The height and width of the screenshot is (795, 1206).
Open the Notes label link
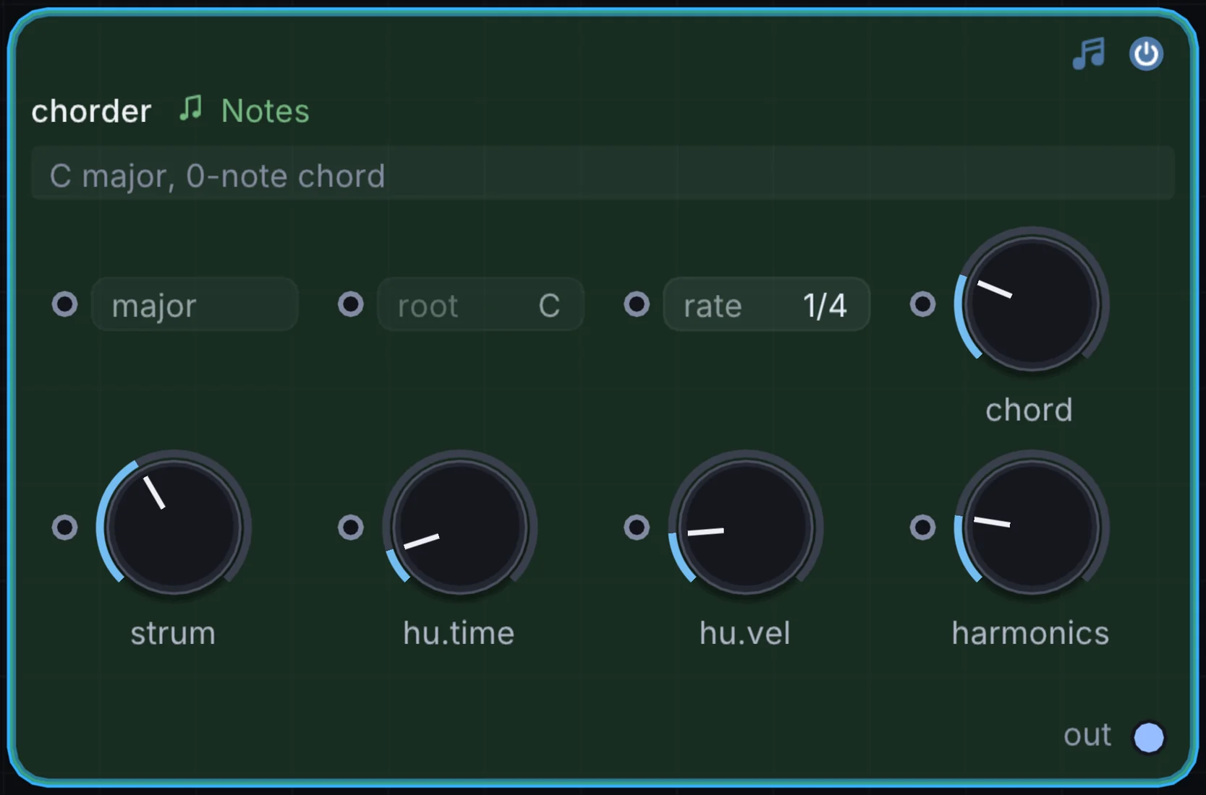265,111
